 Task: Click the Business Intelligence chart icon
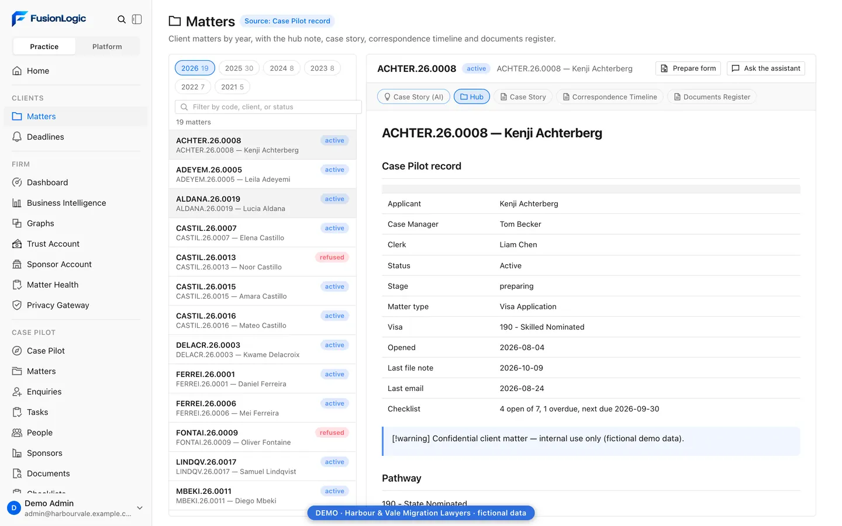[17, 203]
